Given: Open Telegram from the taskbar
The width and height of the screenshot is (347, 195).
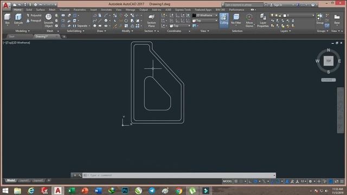Looking at the screenshot, I should tap(152, 191).
